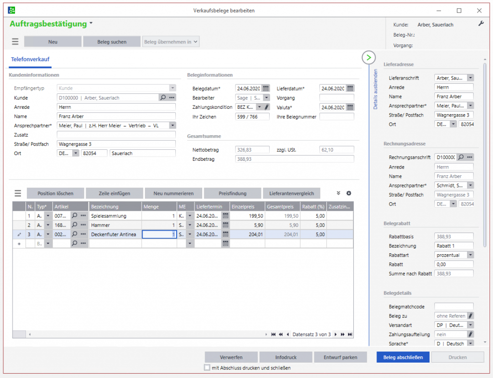Edit Zahlungskondition with pencil icon
Viewport: 493px width, 378px height.
[267, 107]
